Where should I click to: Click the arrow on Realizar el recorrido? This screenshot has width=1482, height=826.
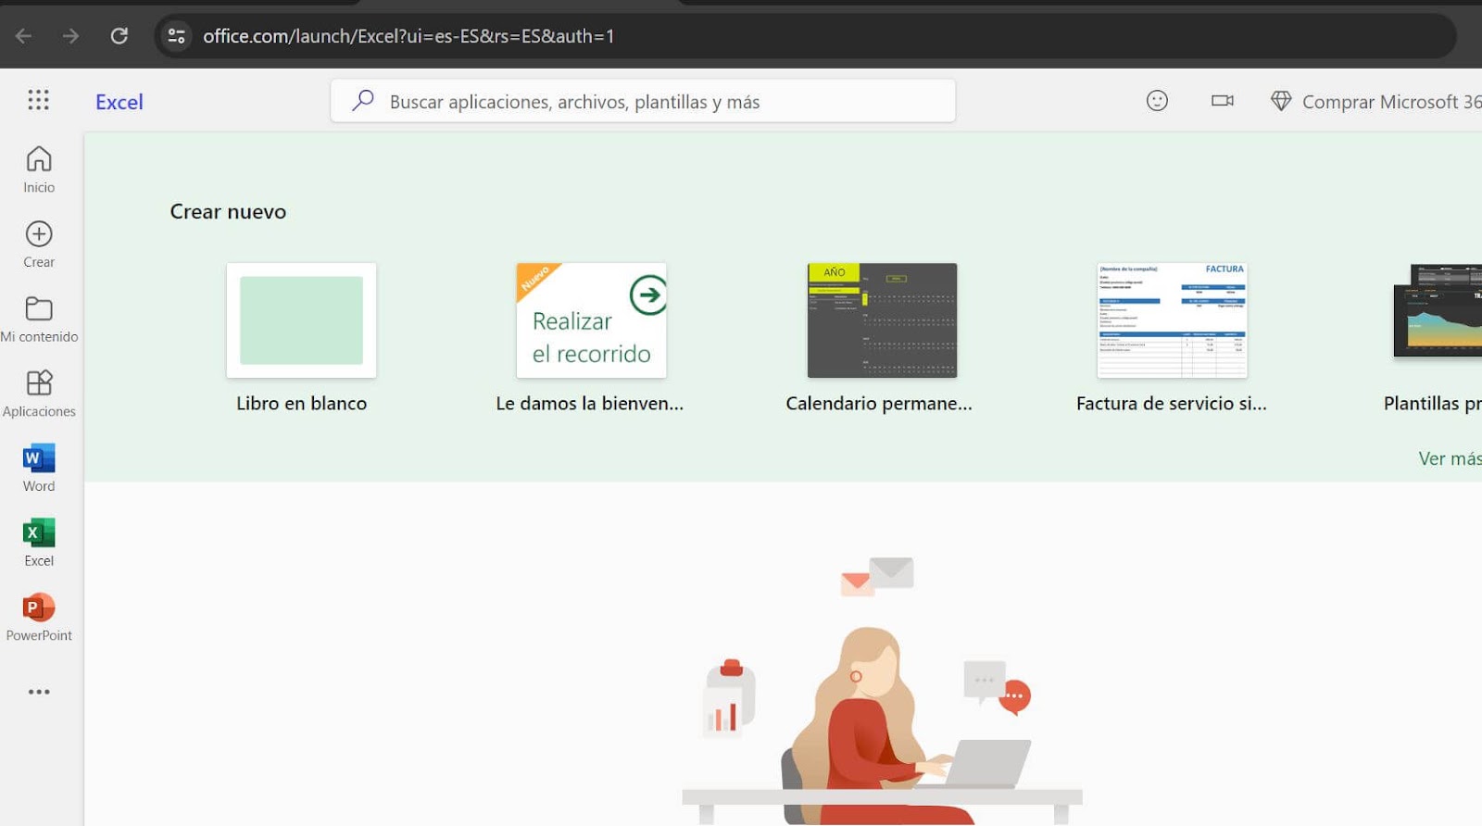click(x=648, y=295)
